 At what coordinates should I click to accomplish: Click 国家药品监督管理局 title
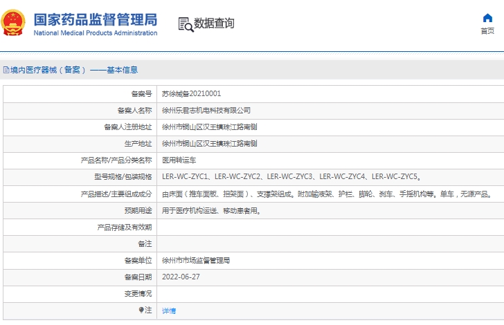click(x=96, y=19)
